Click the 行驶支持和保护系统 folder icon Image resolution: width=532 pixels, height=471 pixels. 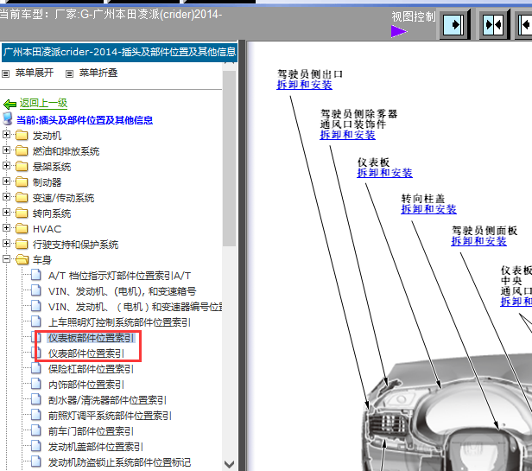(x=22, y=244)
